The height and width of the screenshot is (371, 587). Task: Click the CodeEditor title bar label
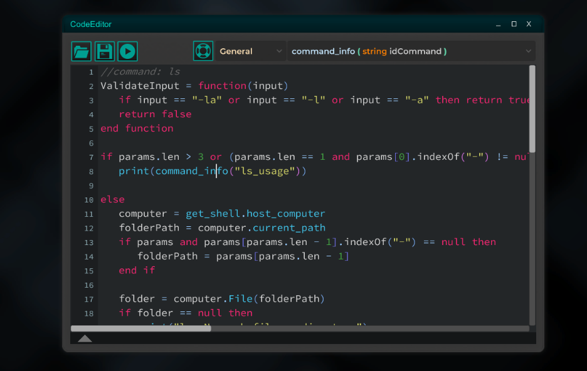pyautogui.click(x=90, y=24)
